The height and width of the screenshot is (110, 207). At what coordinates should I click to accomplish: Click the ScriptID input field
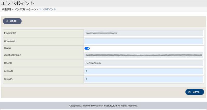(x=144, y=79)
